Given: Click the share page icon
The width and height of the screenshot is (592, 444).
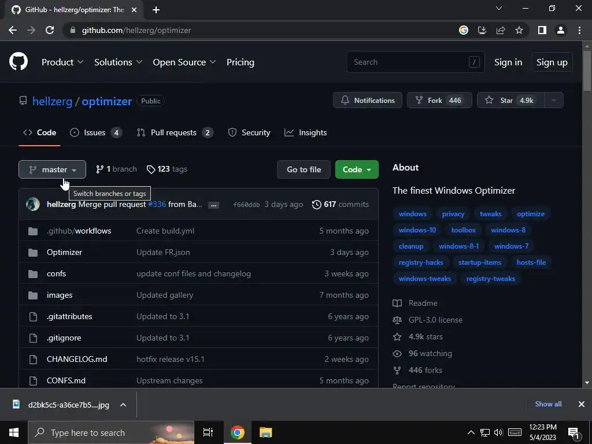Looking at the screenshot, I should point(501,30).
